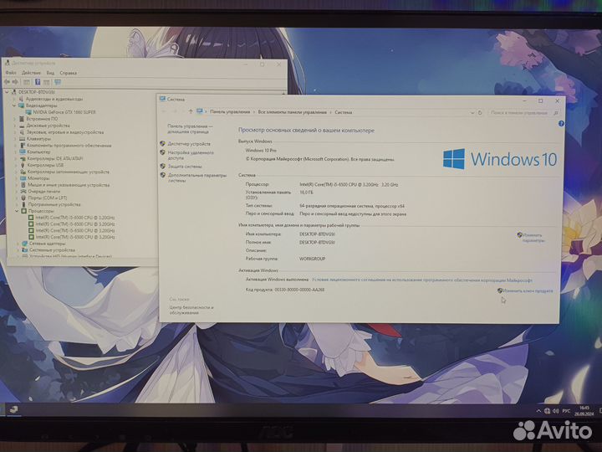The width and height of the screenshot is (602, 452).
Task: Click the pinned app icon on taskbar
Action: point(14,409)
